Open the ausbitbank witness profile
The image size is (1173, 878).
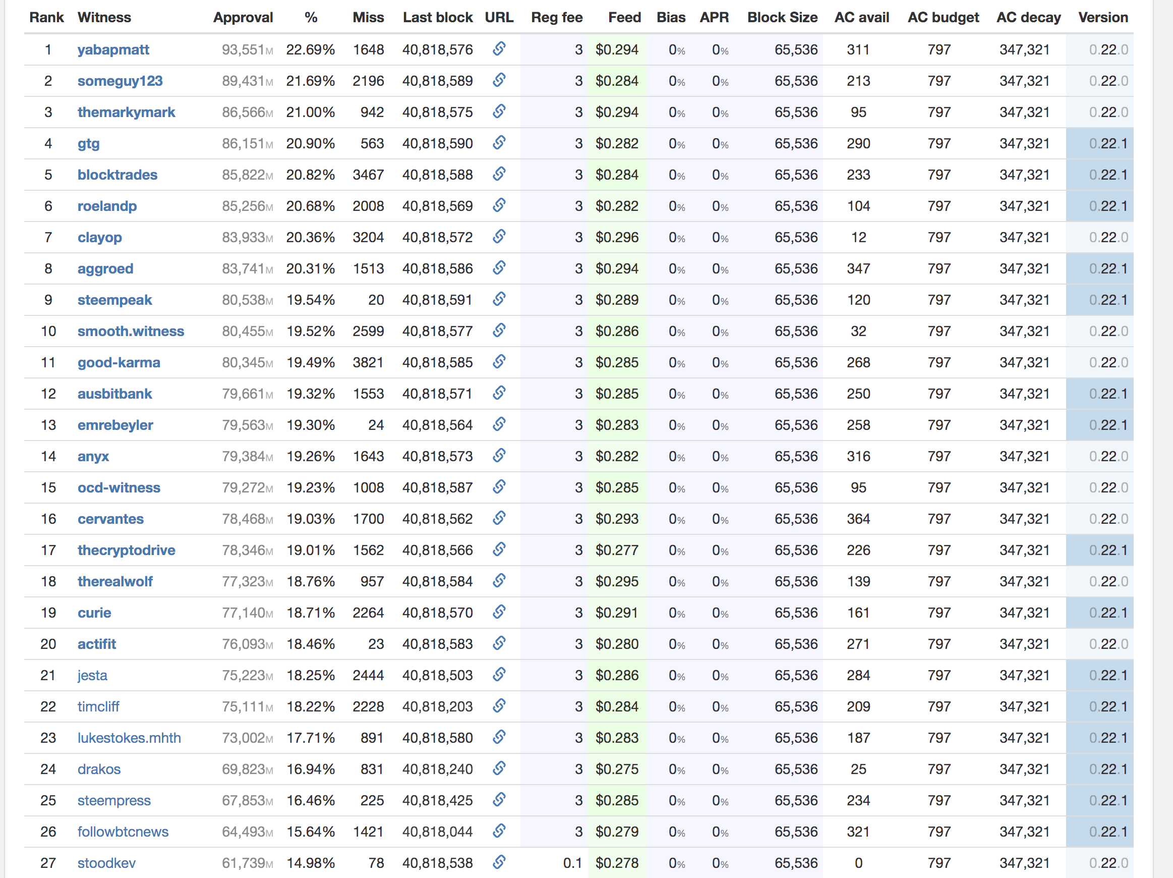pyautogui.click(x=114, y=394)
